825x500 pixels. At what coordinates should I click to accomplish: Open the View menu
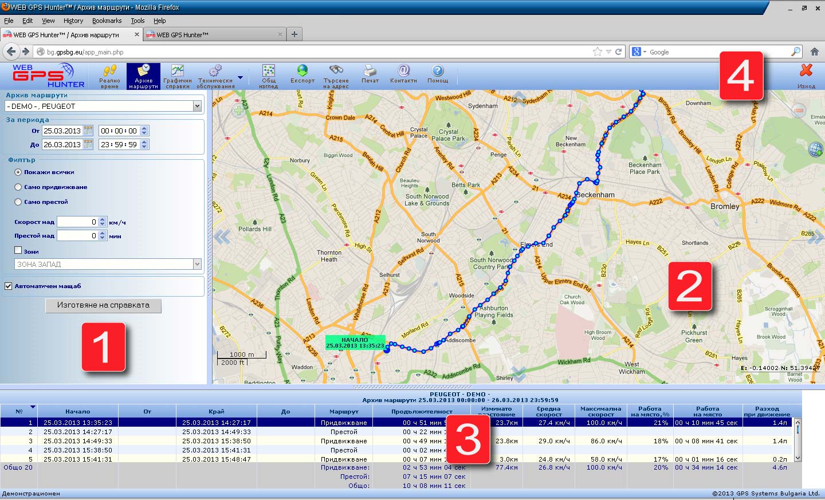pyautogui.click(x=48, y=21)
